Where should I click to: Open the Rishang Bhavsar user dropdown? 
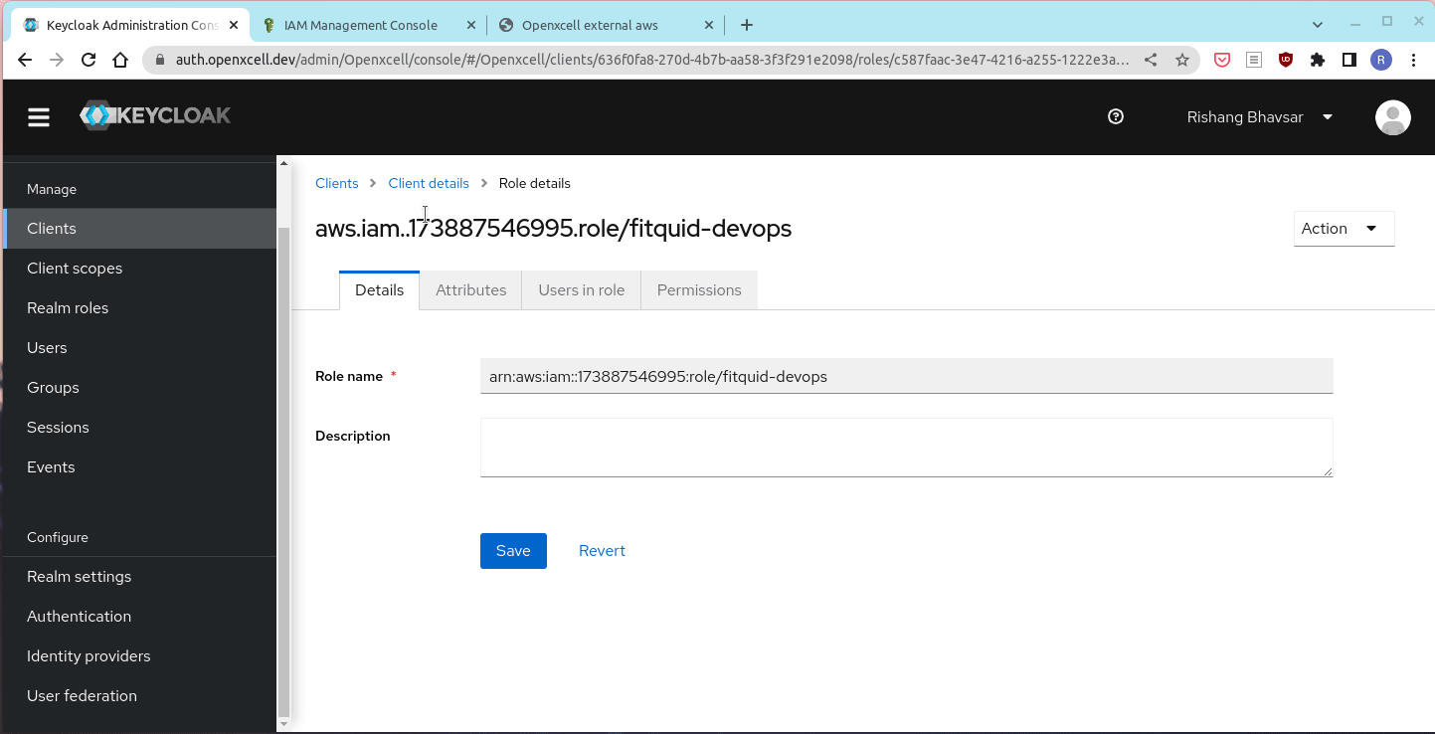pos(1259,117)
